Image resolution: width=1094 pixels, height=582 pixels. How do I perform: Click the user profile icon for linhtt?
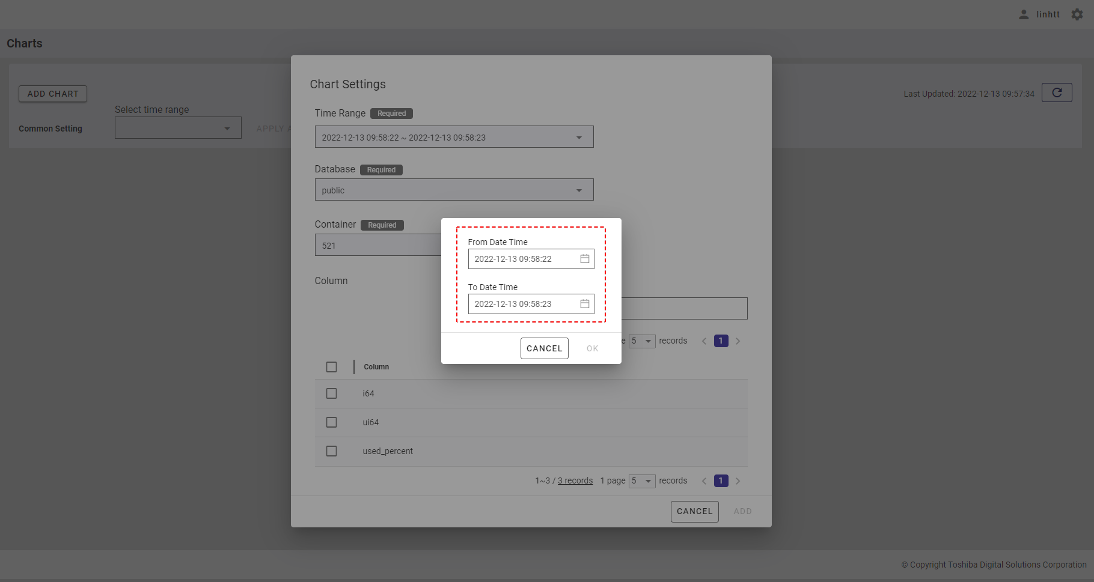(x=1024, y=14)
